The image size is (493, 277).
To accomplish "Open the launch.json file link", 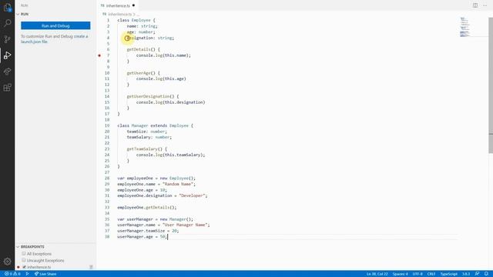I will coord(34,42).
